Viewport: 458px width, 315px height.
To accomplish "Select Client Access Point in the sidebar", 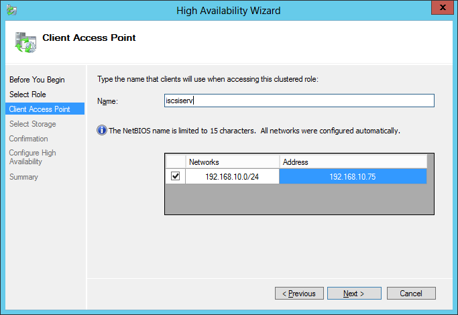I will (40, 109).
